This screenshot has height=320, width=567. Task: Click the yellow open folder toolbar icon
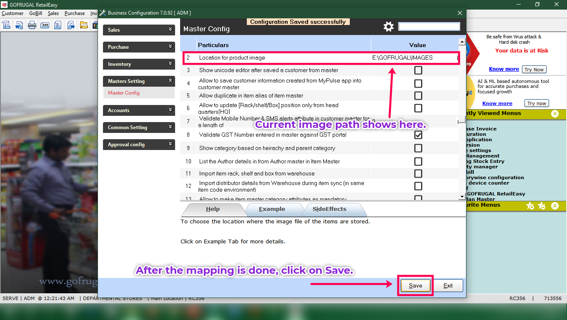[x=84, y=25]
